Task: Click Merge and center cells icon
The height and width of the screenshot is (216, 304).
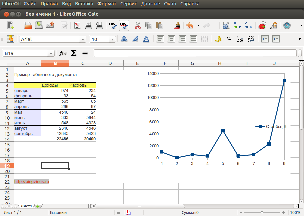Action: coord(204,39)
